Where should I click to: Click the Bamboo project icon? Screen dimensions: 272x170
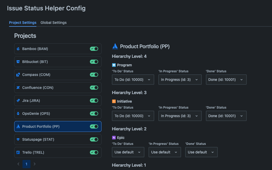coord(18,49)
